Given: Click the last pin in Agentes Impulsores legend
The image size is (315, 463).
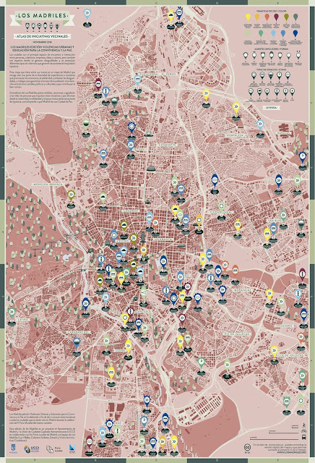Looking at the screenshot, I should coord(298,56).
